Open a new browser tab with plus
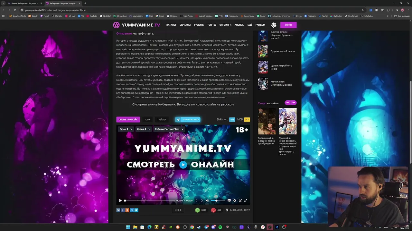Viewport: 412px width, 231px height. (85, 3)
